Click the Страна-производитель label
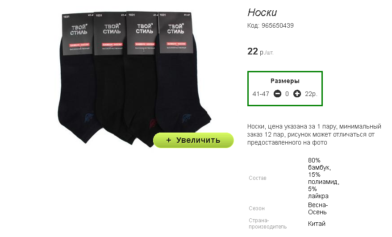Screen dimensions: 392x237 pos(267,224)
